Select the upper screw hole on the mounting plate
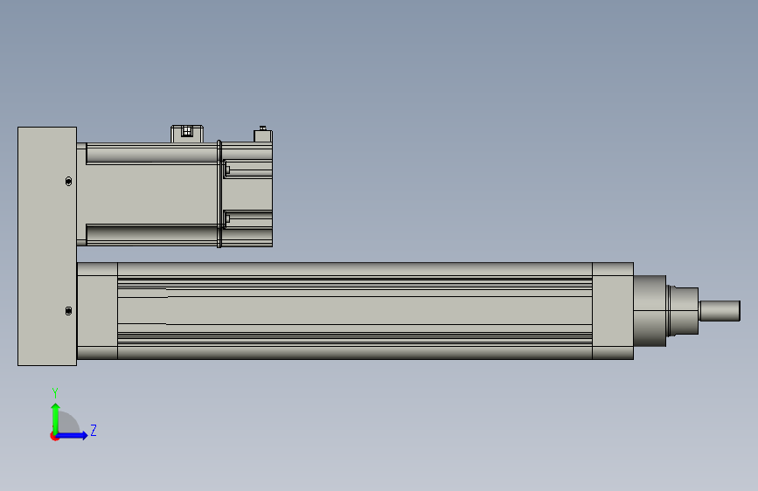 68,181
